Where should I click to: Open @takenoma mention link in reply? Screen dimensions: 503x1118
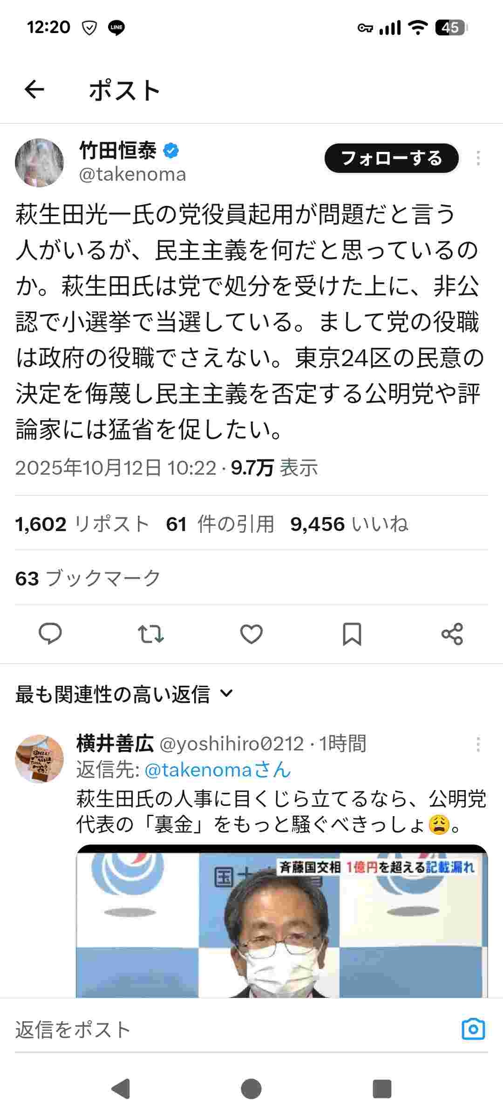click(218, 770)
